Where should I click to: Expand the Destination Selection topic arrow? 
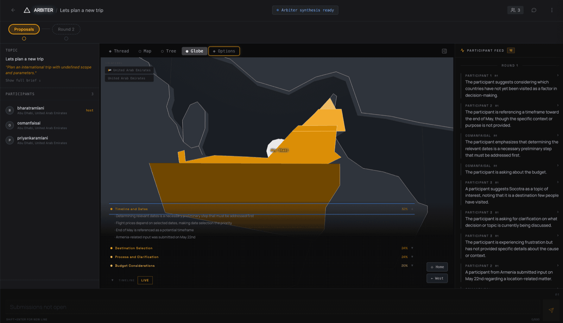(x=412, y=248)
